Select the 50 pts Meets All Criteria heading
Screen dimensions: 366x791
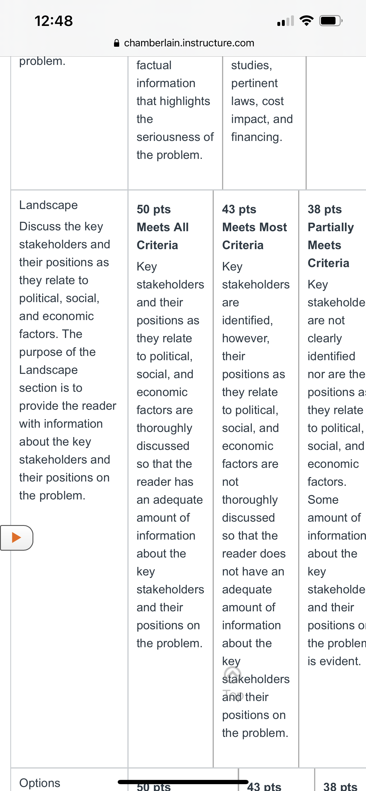(162, 227)
